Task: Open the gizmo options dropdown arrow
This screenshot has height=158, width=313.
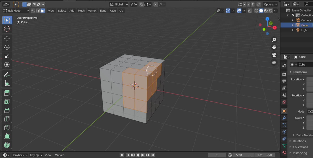Action: point(233,11)
